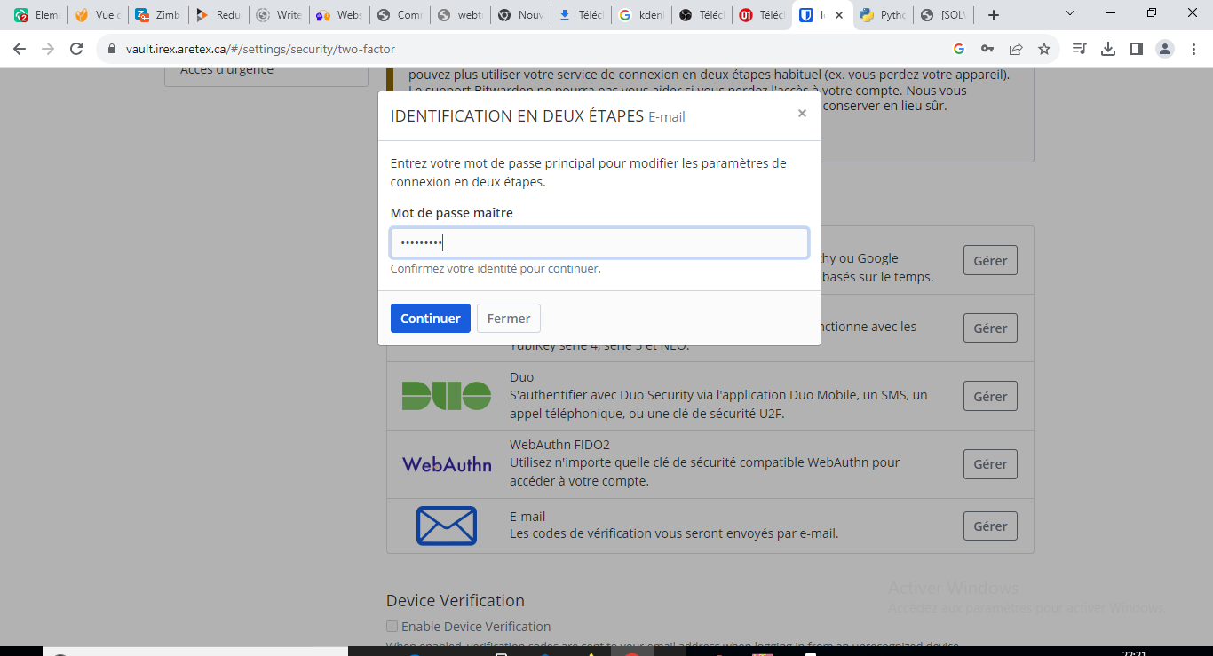Switch to the Webs tab

(x=339, y=15)
